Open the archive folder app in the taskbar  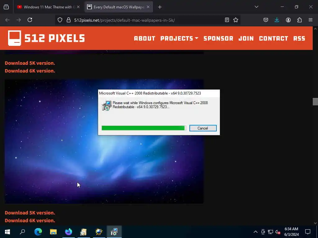click(84, 232)
